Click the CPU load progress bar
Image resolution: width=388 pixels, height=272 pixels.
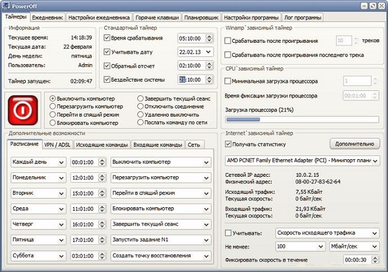pyautogui.click(x=301, y=119)
